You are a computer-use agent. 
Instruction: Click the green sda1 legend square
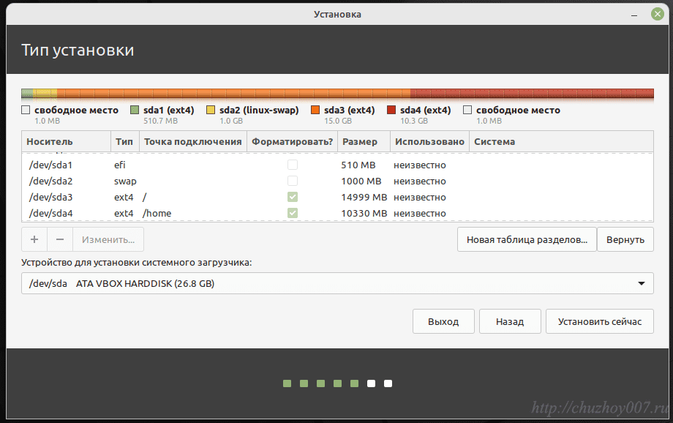point(135,111)
